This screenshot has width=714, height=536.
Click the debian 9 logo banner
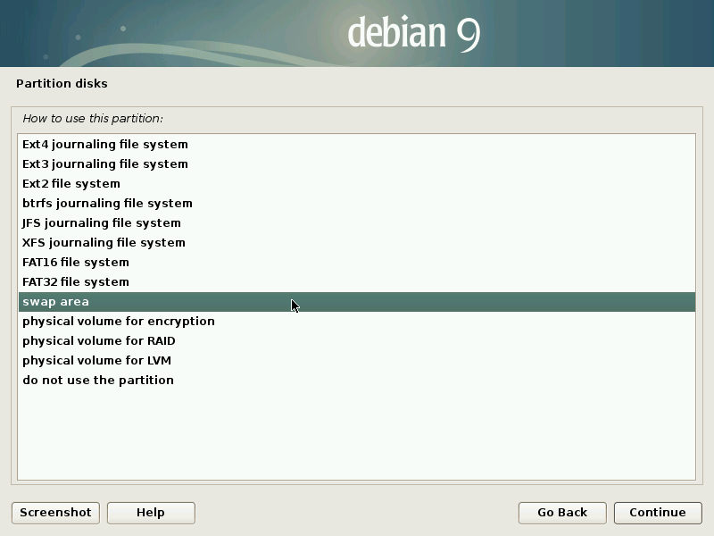pyautogui.click(x=414, y=33)
